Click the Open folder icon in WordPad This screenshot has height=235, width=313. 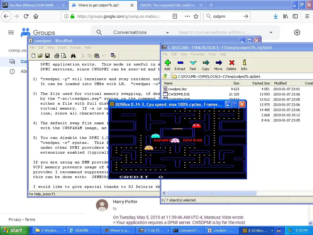point(40,56)
